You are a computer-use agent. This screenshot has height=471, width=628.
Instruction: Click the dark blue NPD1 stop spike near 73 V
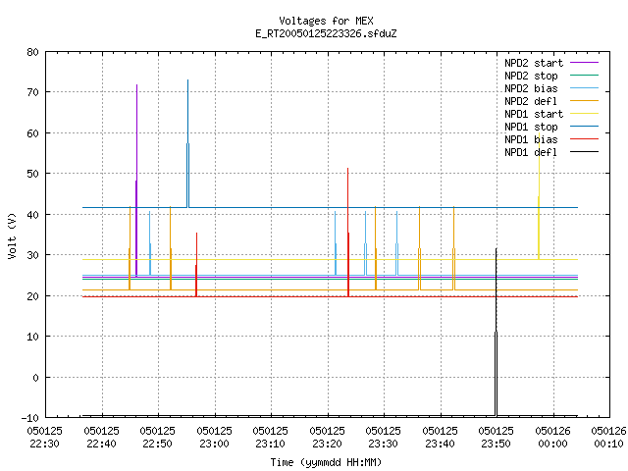(x=187, y=143)
